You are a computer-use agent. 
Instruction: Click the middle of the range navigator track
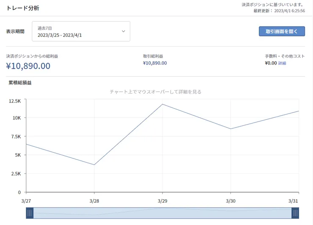162,213
